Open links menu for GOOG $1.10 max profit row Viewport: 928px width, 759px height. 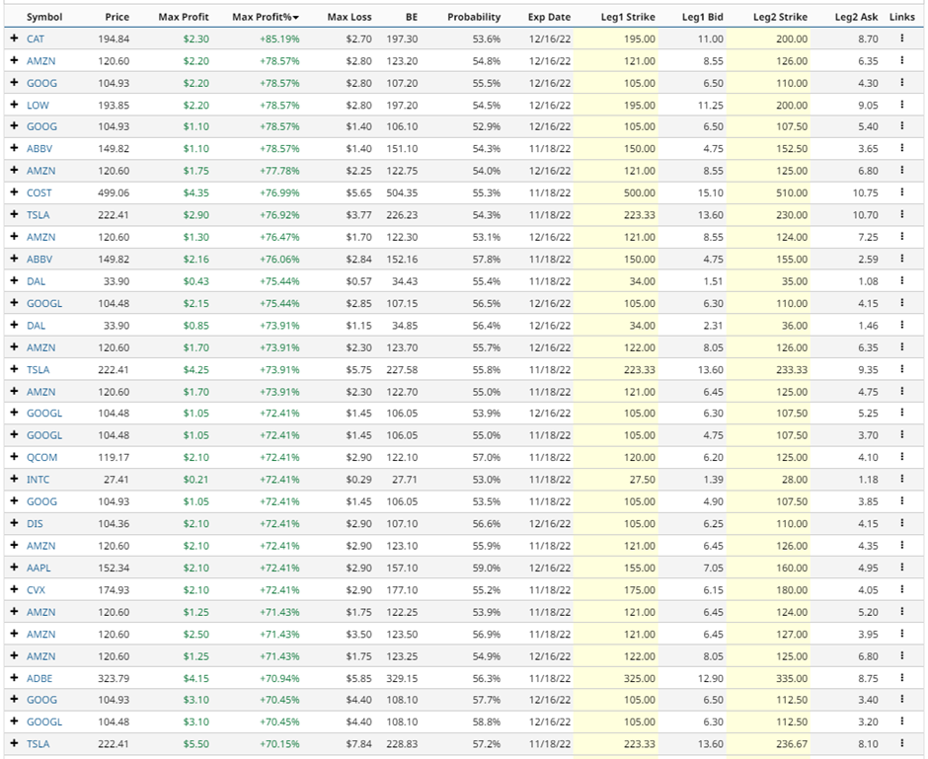(902, 126)
